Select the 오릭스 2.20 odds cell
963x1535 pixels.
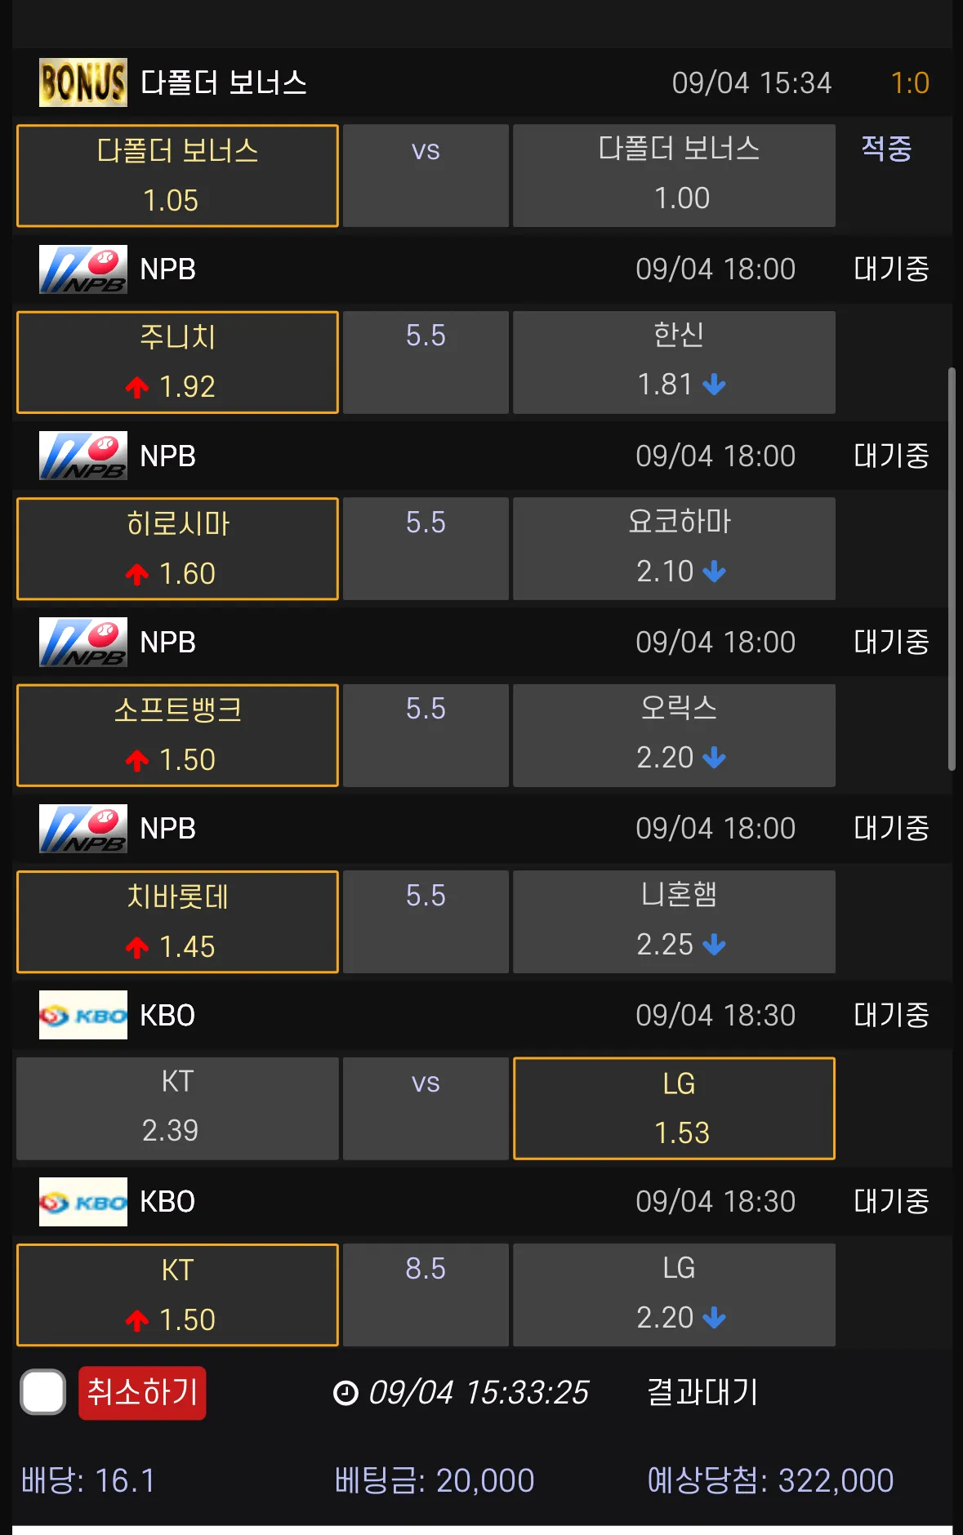(x=674, y=736)
